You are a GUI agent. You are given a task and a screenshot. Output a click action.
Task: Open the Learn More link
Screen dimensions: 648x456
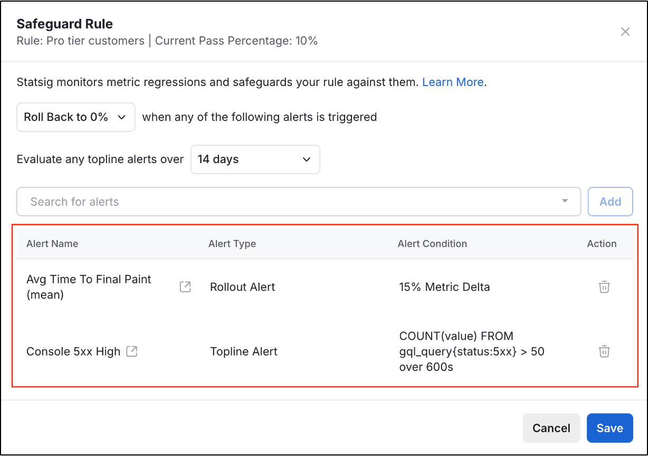[453, 82]
